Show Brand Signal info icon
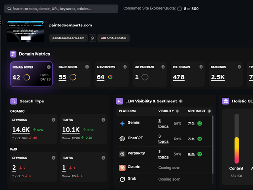The image size is (253, 190). (x=87, y=67)
